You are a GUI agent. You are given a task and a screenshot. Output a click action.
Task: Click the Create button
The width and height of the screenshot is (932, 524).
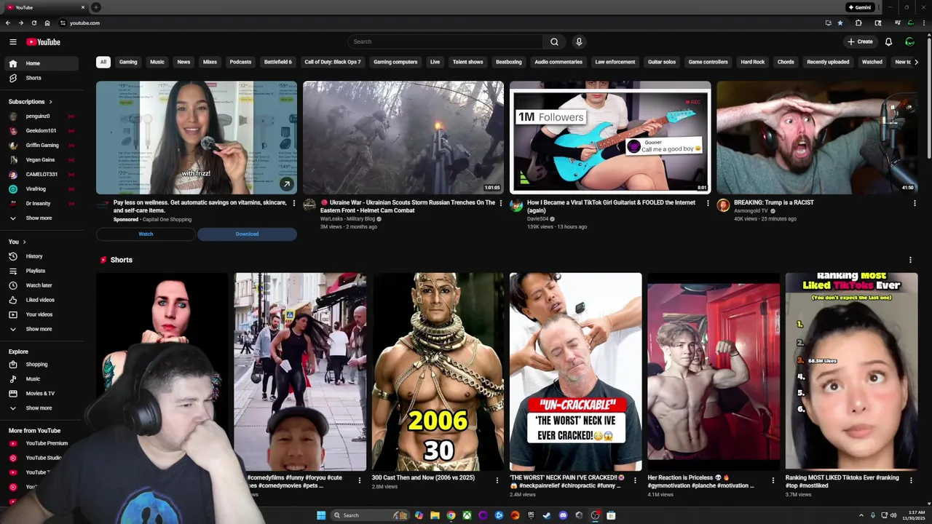click(860, 41)
